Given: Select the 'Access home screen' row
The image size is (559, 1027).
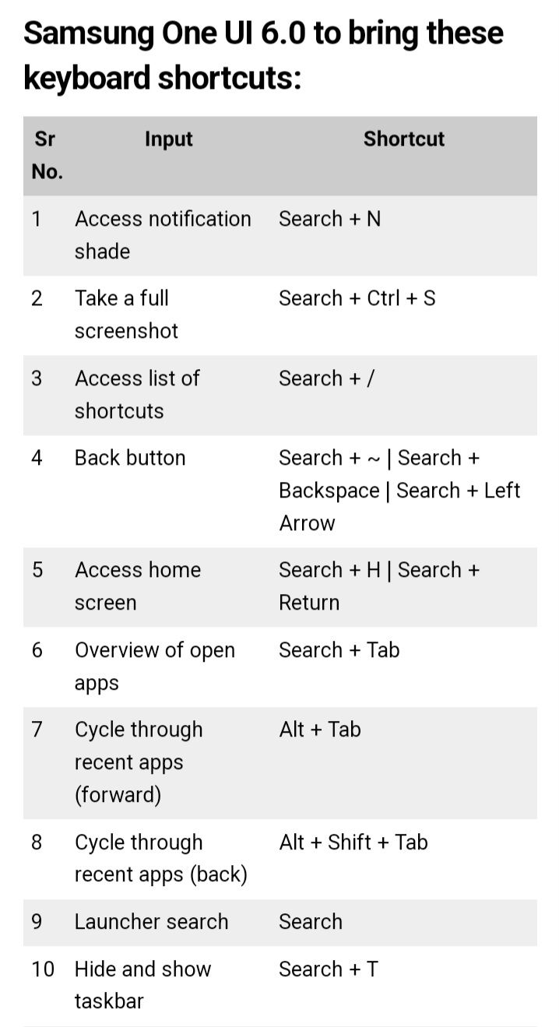Looking at the screenshot, I should (x=280, y=586).
